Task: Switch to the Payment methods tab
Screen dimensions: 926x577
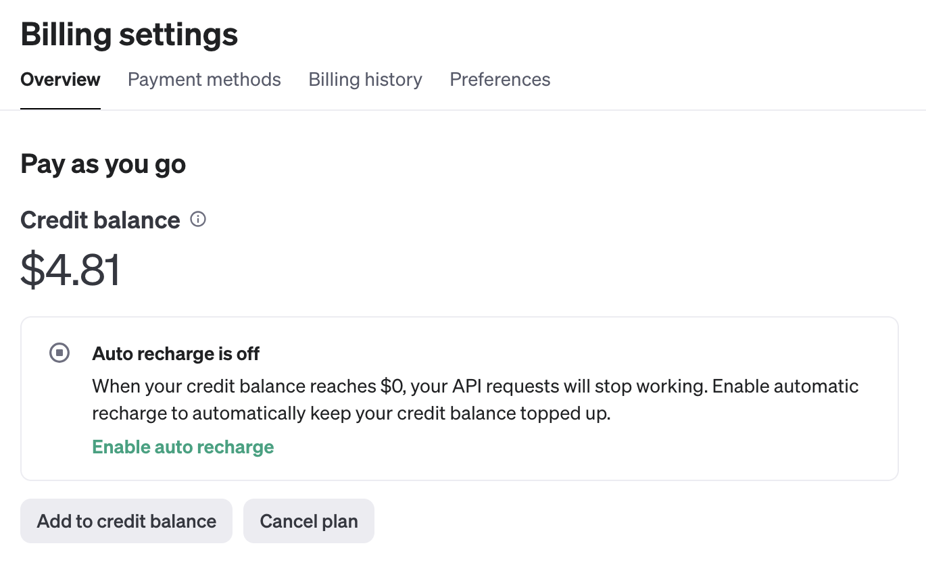Action: (204, 80)
